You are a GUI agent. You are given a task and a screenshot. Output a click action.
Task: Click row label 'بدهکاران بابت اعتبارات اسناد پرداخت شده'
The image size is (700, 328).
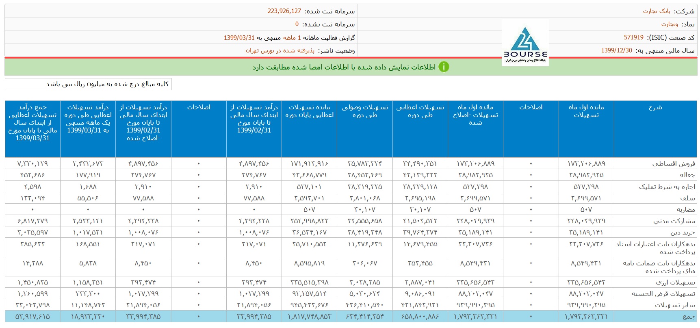point(655,248)
